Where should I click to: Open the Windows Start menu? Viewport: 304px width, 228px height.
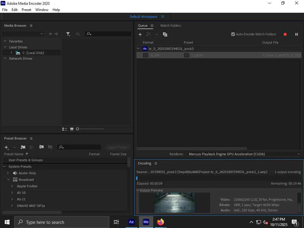coord(7,222)
